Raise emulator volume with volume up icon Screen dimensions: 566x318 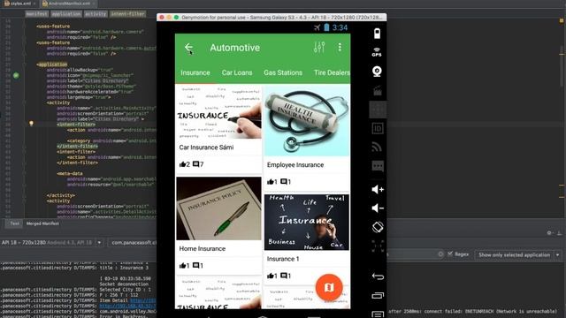tap(378, 189)
